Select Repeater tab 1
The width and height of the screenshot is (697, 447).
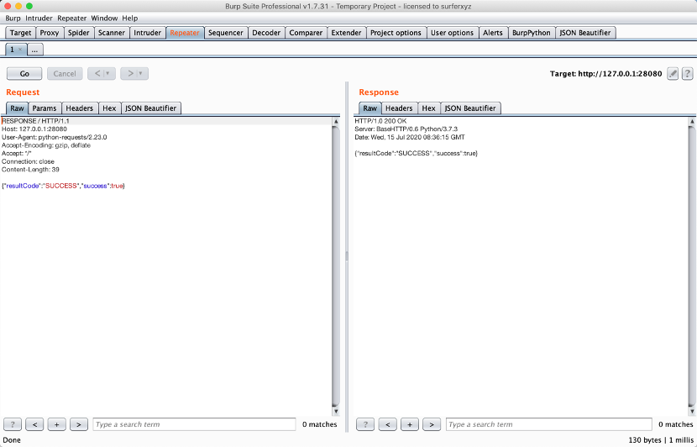(x=13, y=50)
